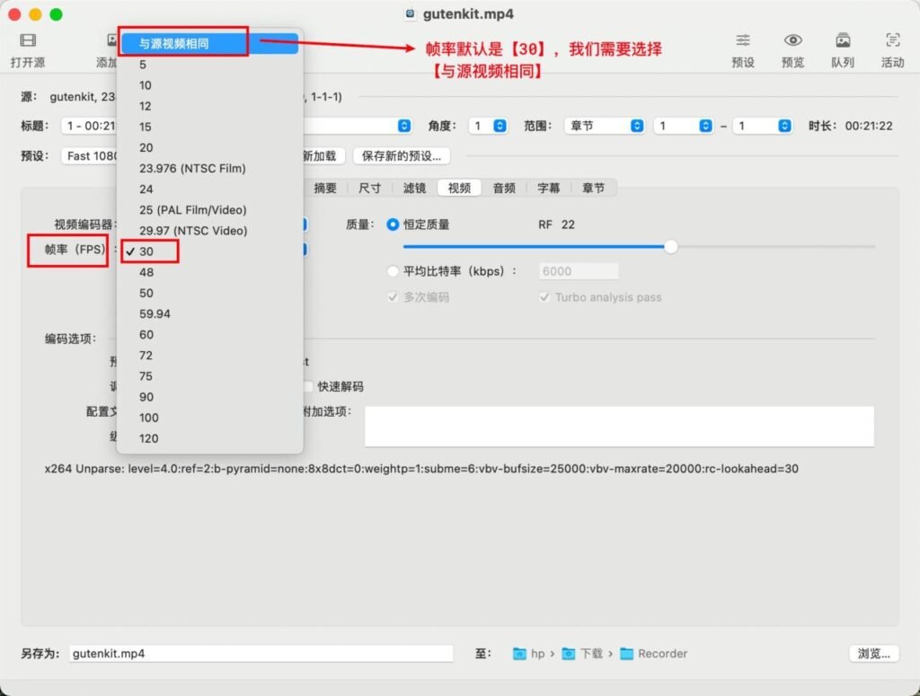
Task: Enable the fast decode checkbox
Action: point(308,386)
